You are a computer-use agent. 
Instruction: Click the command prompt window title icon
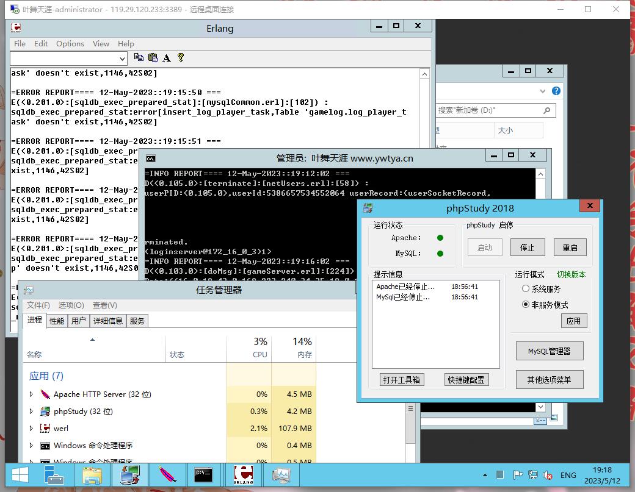151,159
